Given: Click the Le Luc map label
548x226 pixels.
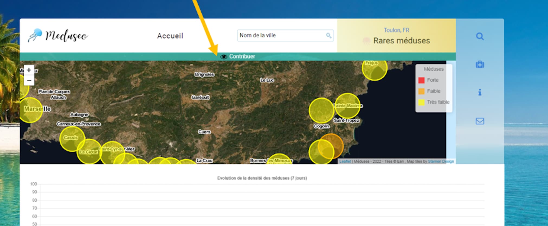Looking at the screenshot, I should [267, 80].
